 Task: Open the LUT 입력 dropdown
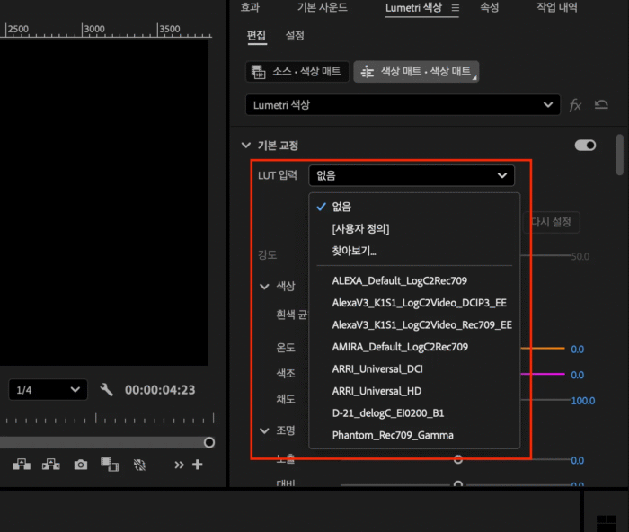click(411, 175)
